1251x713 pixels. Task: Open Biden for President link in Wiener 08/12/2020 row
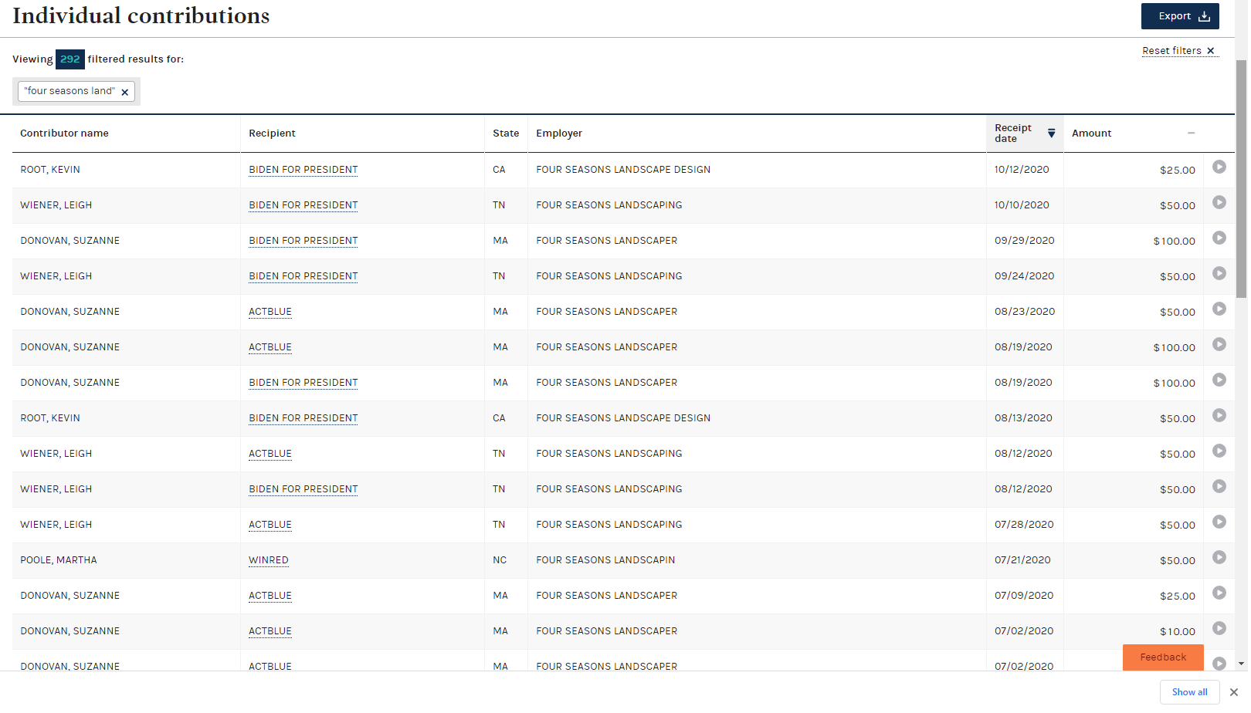pyautogui.click(x=303, y=489)
